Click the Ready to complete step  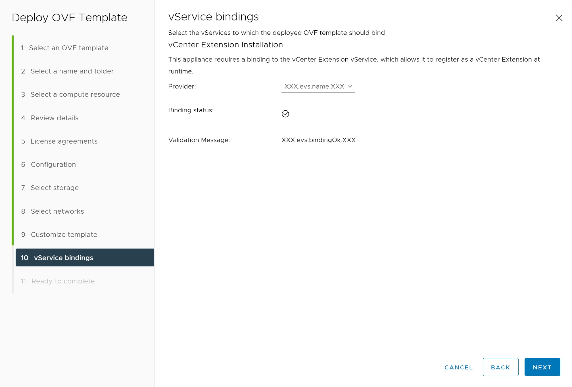coord(63,281)
